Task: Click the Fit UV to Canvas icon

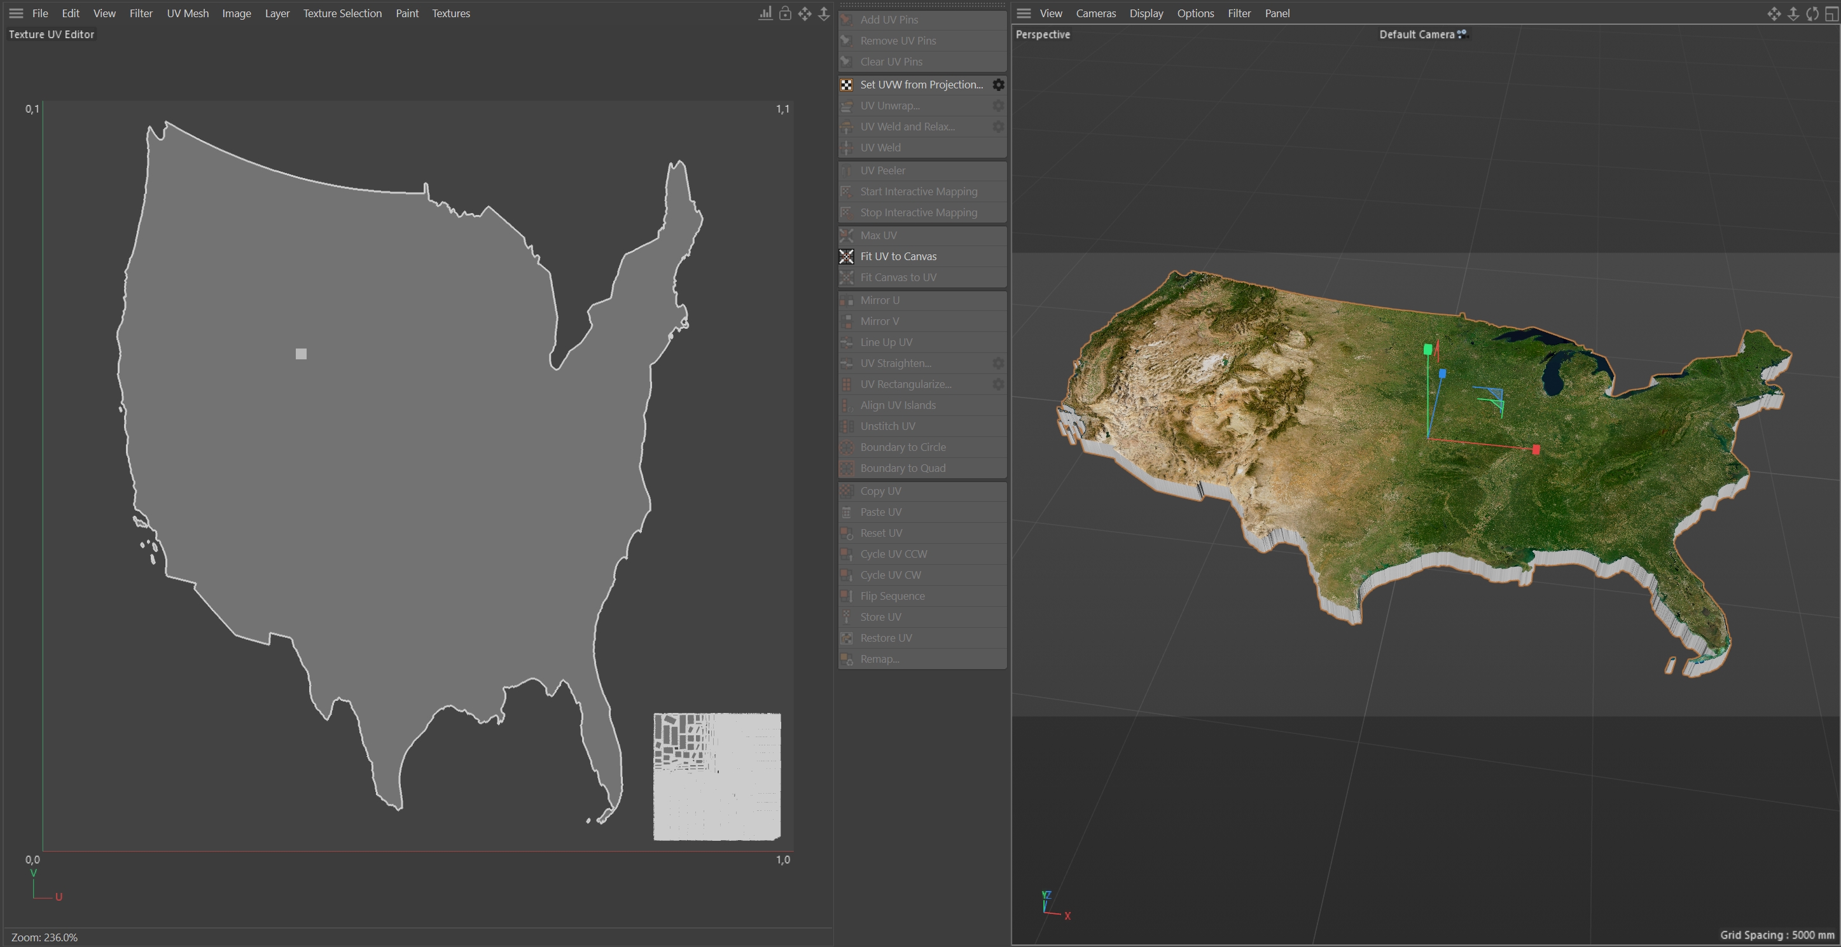Action: tap(846, 256)
